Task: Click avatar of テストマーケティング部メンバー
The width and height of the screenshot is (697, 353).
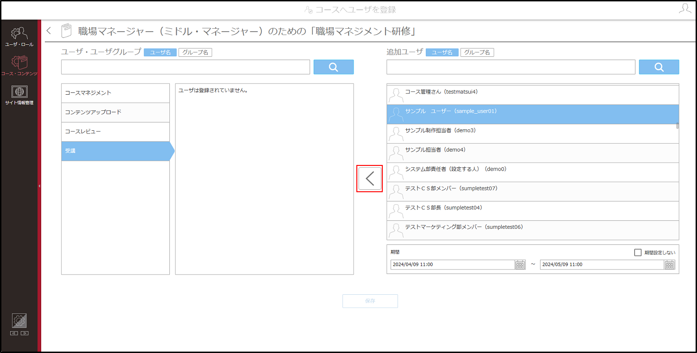Action: [396, 231]
